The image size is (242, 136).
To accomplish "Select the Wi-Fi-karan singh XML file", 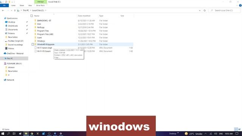I will pyautogui.click(x=45, y=48).
